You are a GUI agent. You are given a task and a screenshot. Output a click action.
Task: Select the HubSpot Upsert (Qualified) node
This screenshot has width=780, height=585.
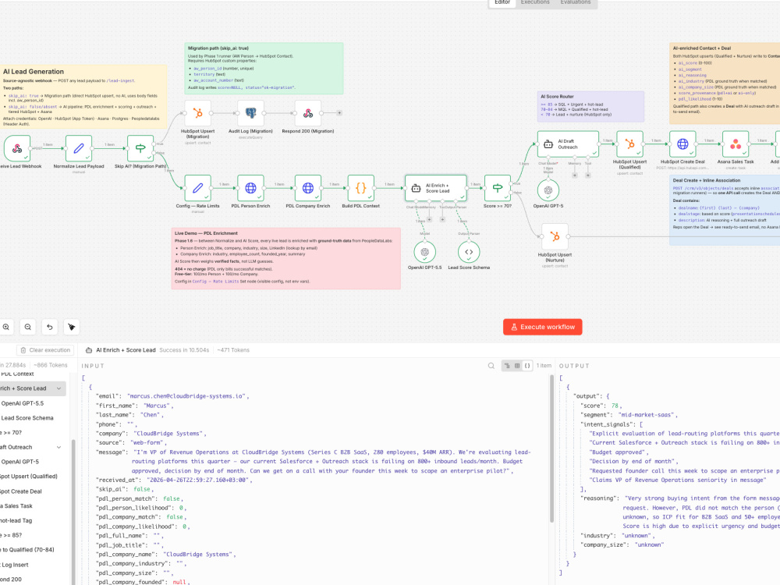tap(629, 144)
